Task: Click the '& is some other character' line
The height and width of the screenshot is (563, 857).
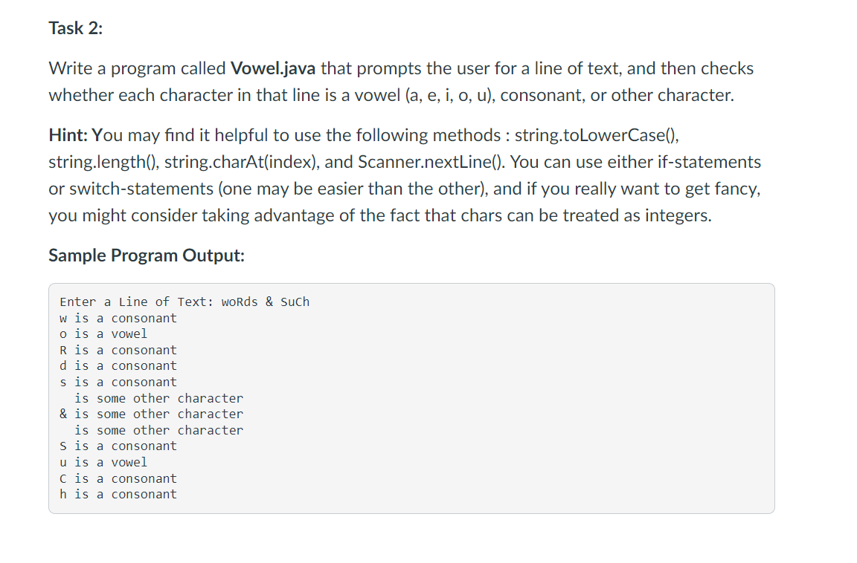Action: 152,414
